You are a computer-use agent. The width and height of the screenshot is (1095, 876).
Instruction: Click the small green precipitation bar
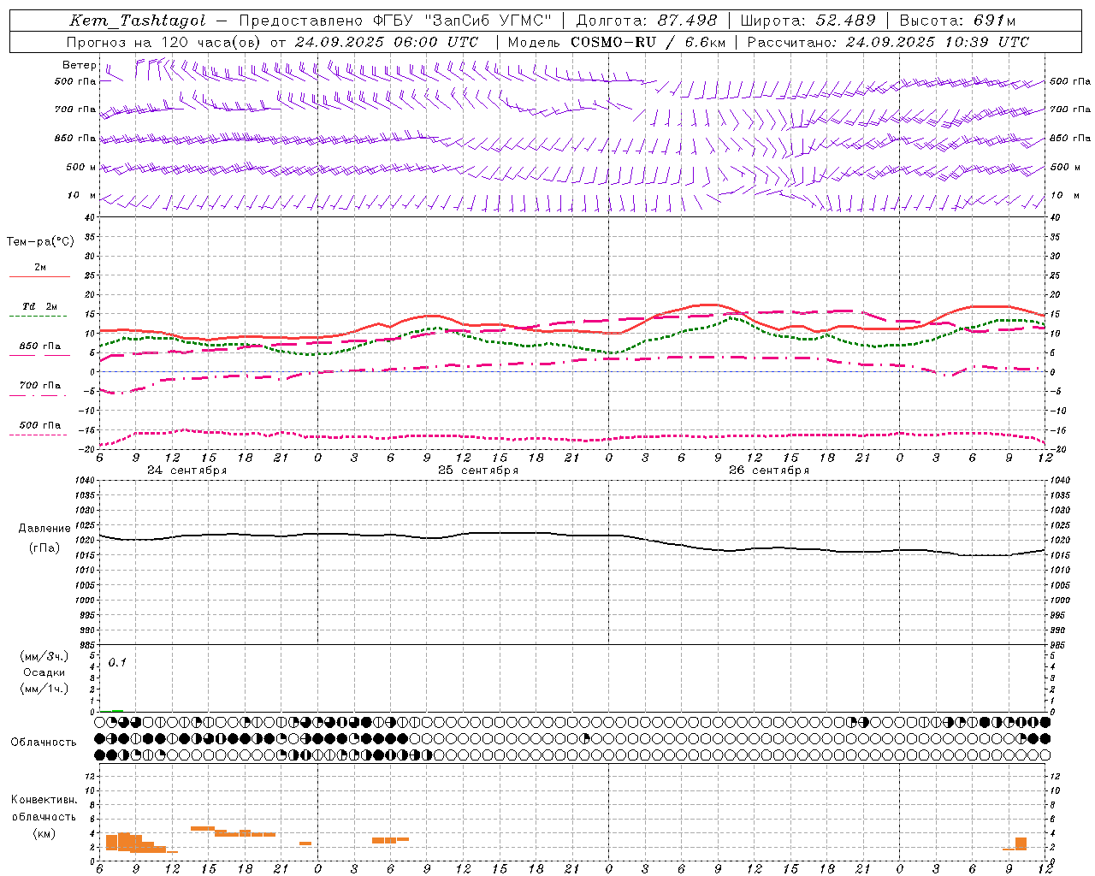117,711
